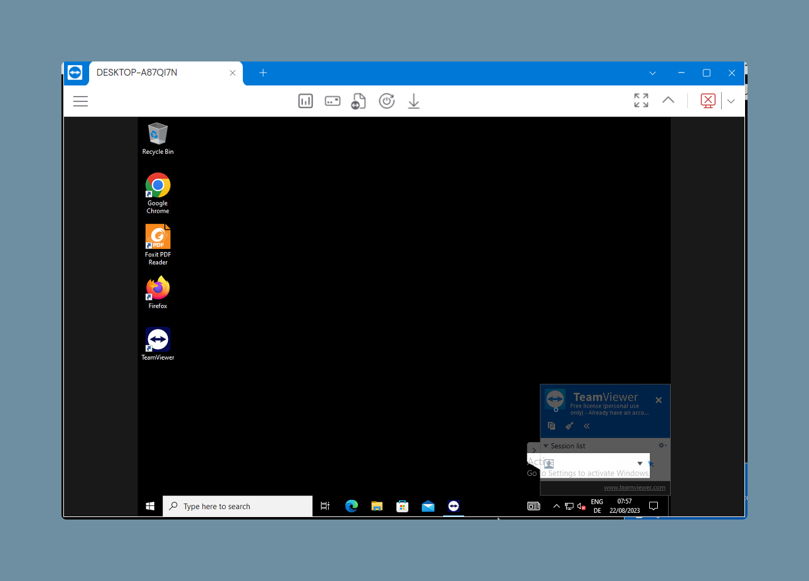Viewport: 809px width, 581px height.
Task: Open the tab list chevron in title bar
Action: (652, 73)
